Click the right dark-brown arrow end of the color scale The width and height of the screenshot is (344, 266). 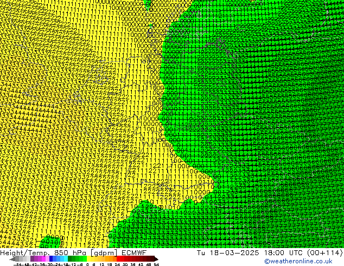pyautogui.click(x=156, y=259)
